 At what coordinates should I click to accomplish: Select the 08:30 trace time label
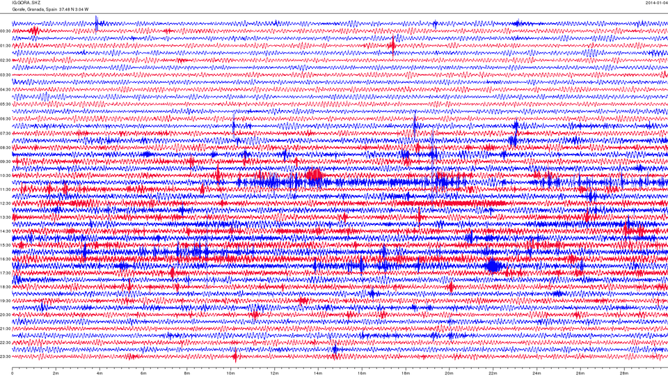5,148
